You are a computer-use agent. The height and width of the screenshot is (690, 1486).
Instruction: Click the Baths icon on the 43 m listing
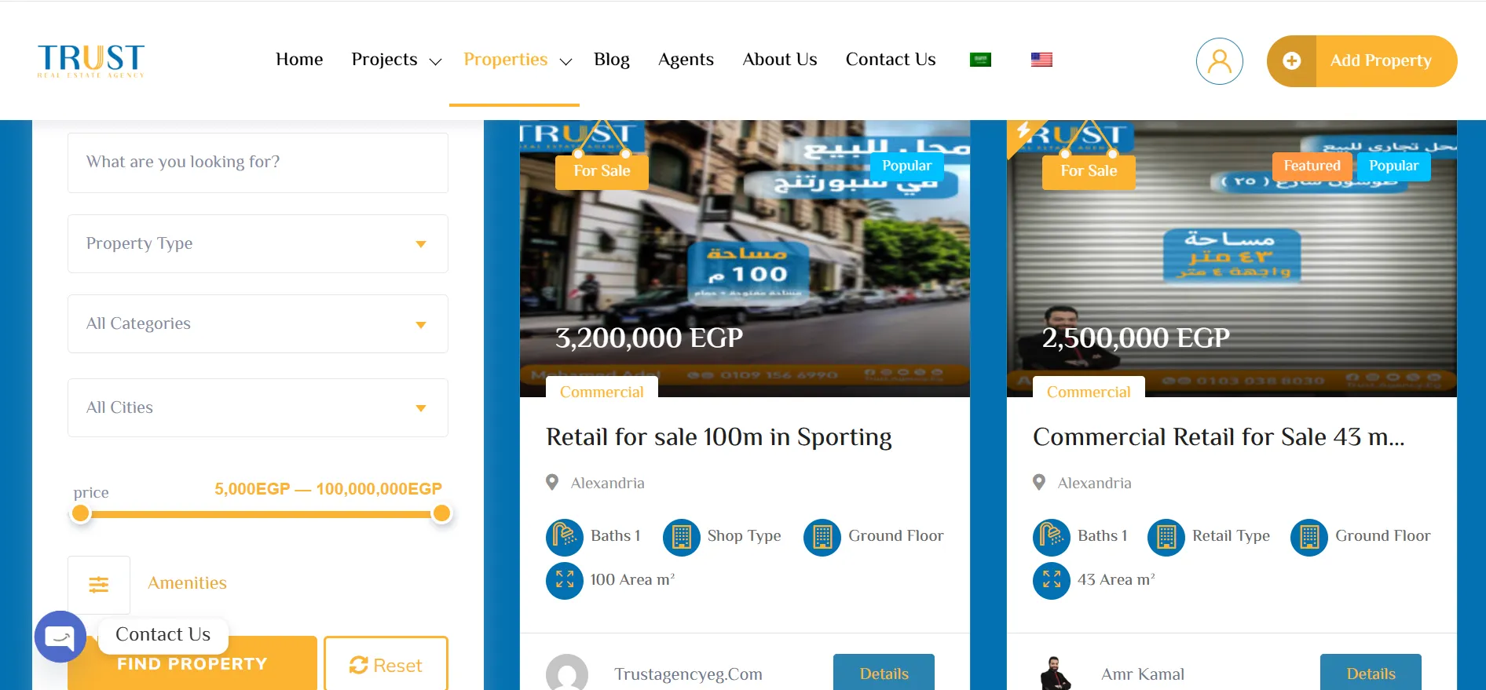click(1051, 537)
